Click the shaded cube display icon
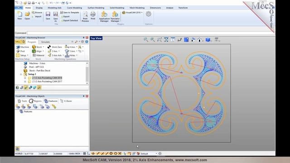This screenshot has height=163, width=290. click(x=208, y=39)
